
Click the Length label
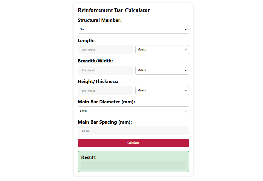click(x=86, y=41)
